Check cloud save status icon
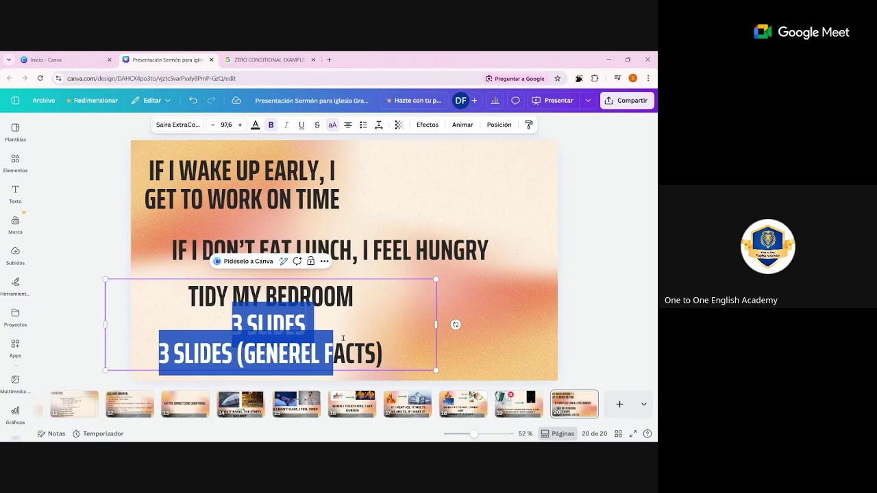 [x=236, y=101]
